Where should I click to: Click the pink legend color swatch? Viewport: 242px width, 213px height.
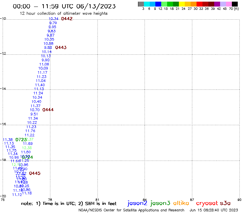click(x=229, y=4)
